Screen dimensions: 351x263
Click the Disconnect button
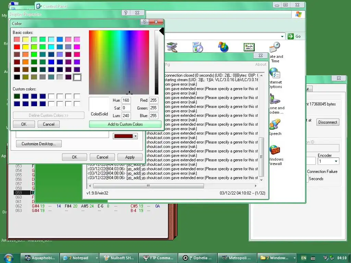click(x=328, y=122)
